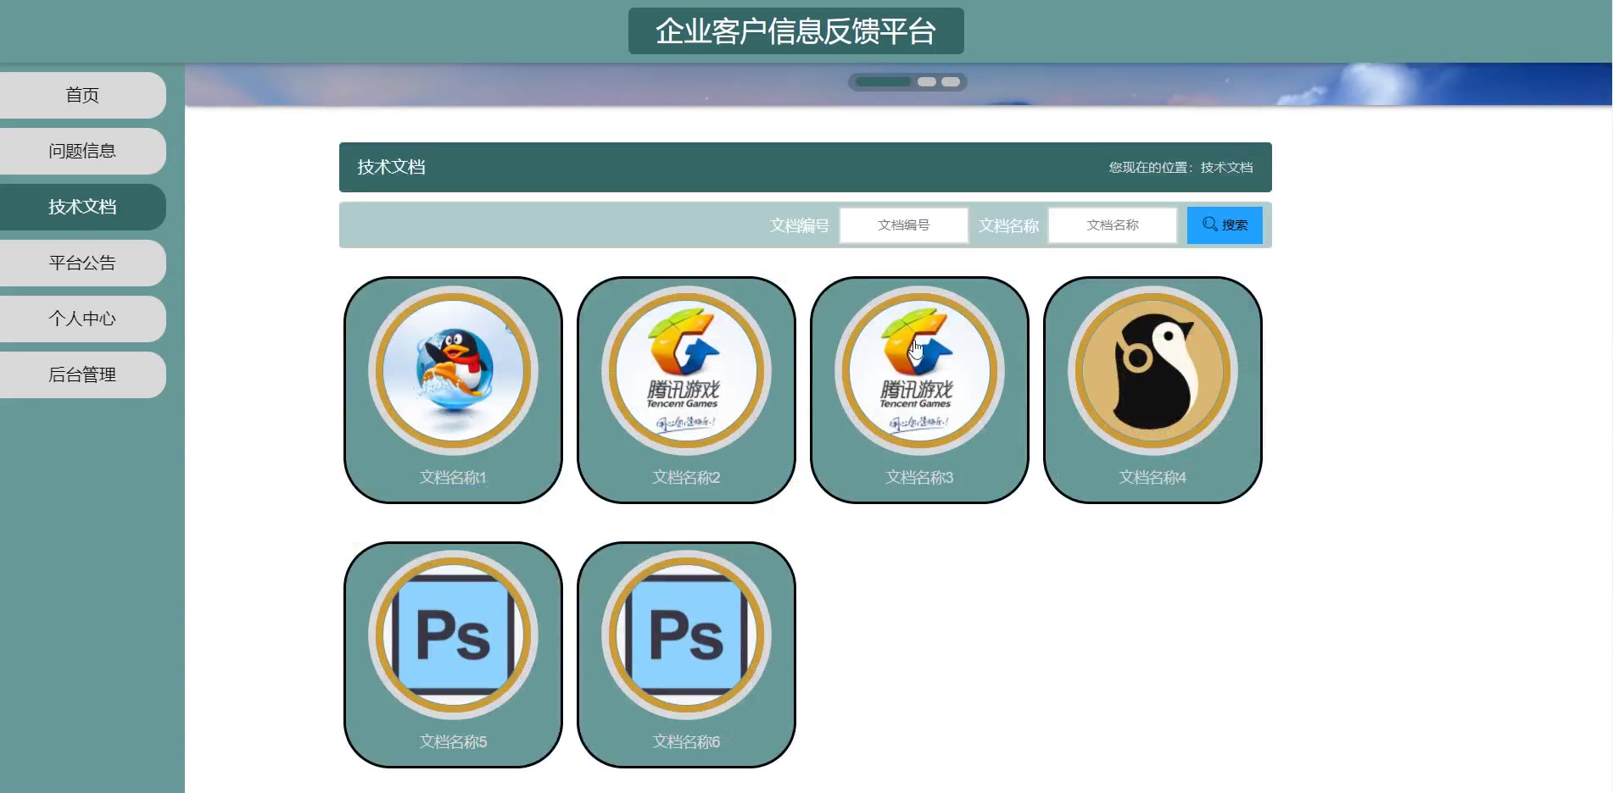Click the 企业客户信息反馈平台 title
This screenshot has height=793, width=1613.
coord(795,31)
